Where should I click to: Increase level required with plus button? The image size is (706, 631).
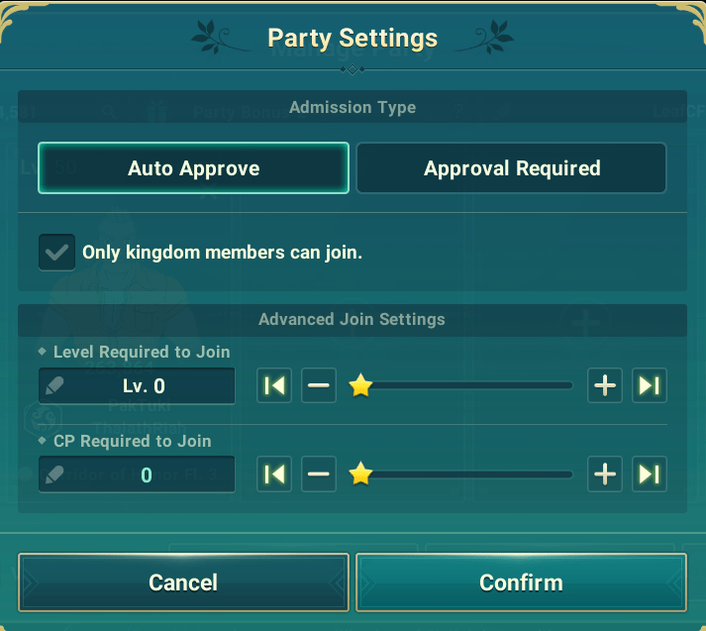click(605, 385)
